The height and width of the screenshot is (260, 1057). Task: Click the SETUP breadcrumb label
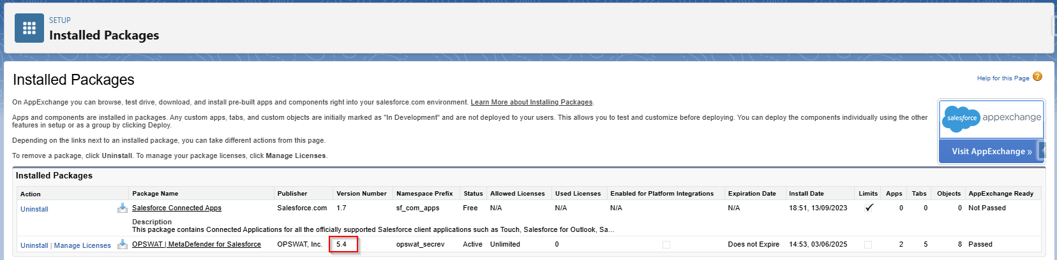(60, 20)
